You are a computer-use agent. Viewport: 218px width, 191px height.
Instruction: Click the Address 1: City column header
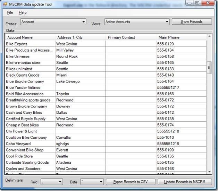pos(80,37)
